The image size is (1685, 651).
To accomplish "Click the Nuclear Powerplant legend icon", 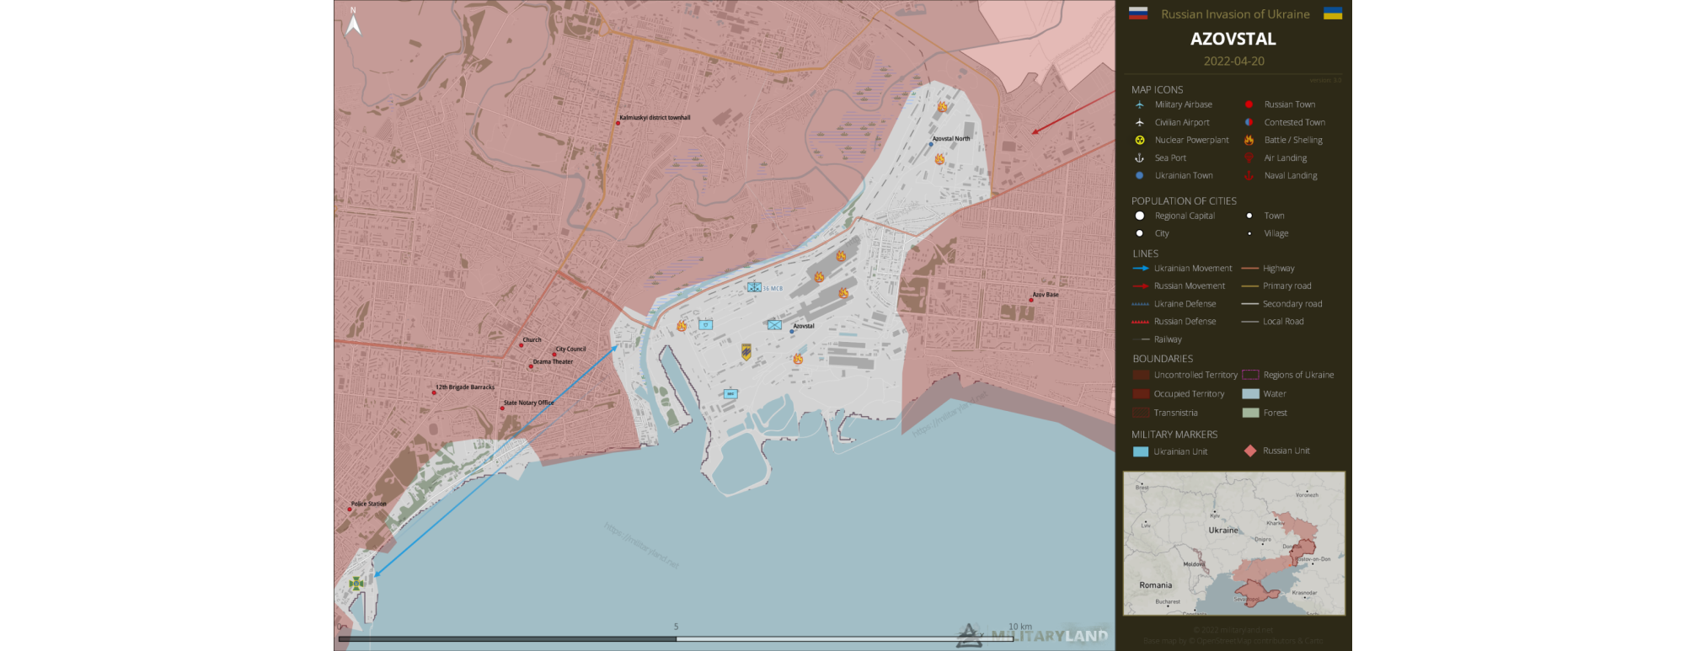I will pos(1140,140).
